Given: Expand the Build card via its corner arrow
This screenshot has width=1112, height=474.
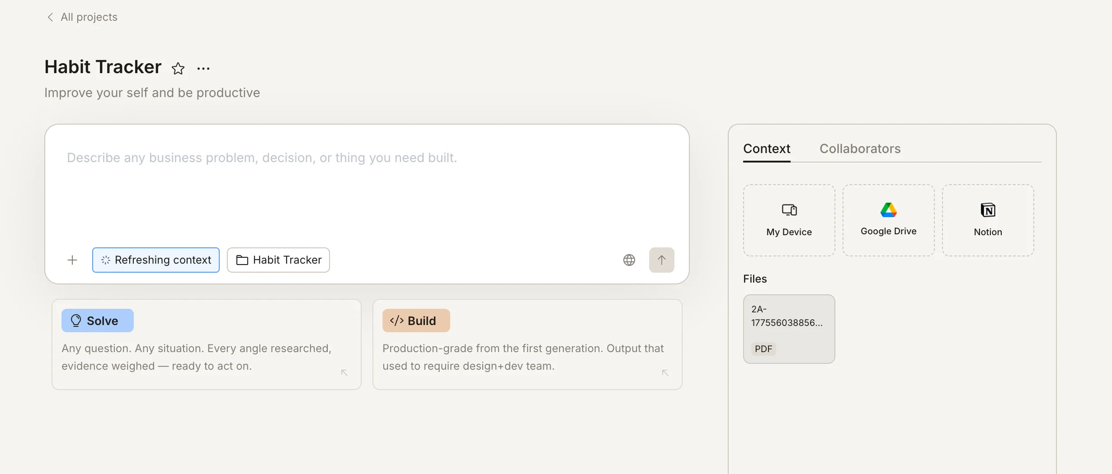Looking at the screenshot, I should click(665, 373).
